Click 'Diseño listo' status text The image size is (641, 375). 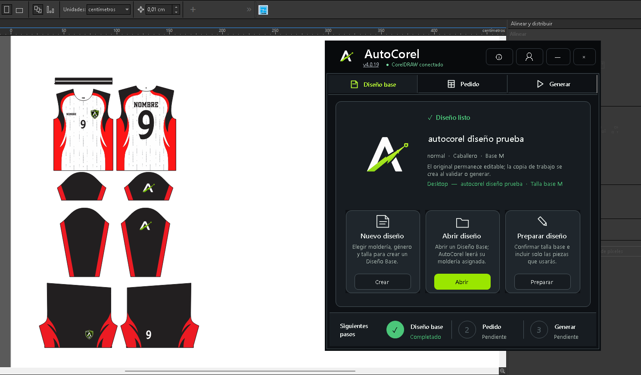pyautogui.click(x=453, y=118)
